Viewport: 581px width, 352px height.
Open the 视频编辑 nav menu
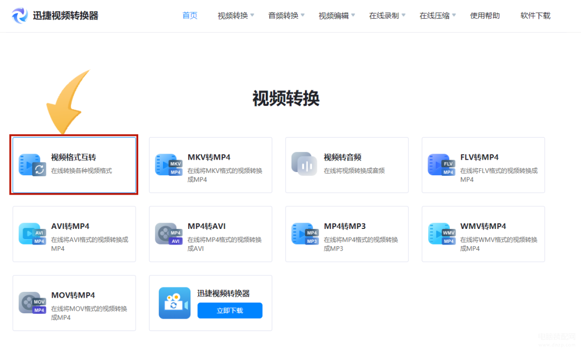pos(334,16)
